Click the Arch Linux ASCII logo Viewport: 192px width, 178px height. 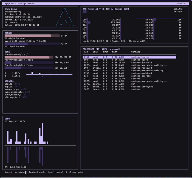tap(65, 17)
